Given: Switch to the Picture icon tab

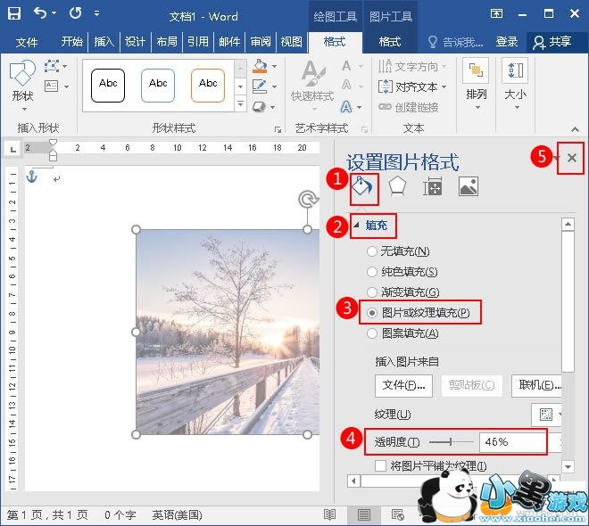Looking at the screenshot, I should coord(469,185).
